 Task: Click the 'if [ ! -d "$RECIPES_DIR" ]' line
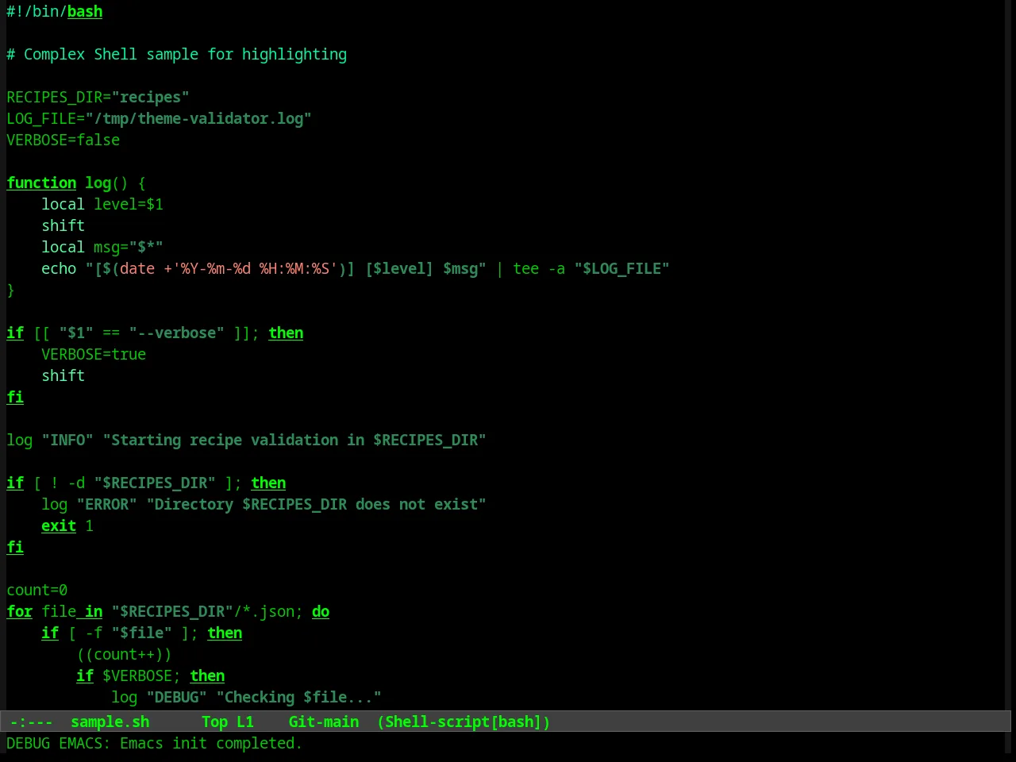(146, 483)
